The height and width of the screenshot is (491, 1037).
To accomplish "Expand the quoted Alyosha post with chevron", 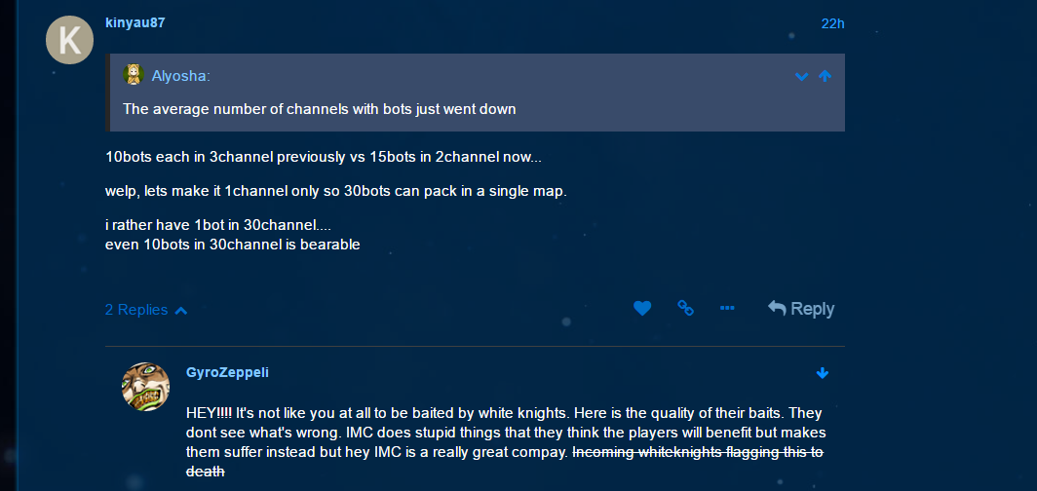I will click(x=801, y=76).
